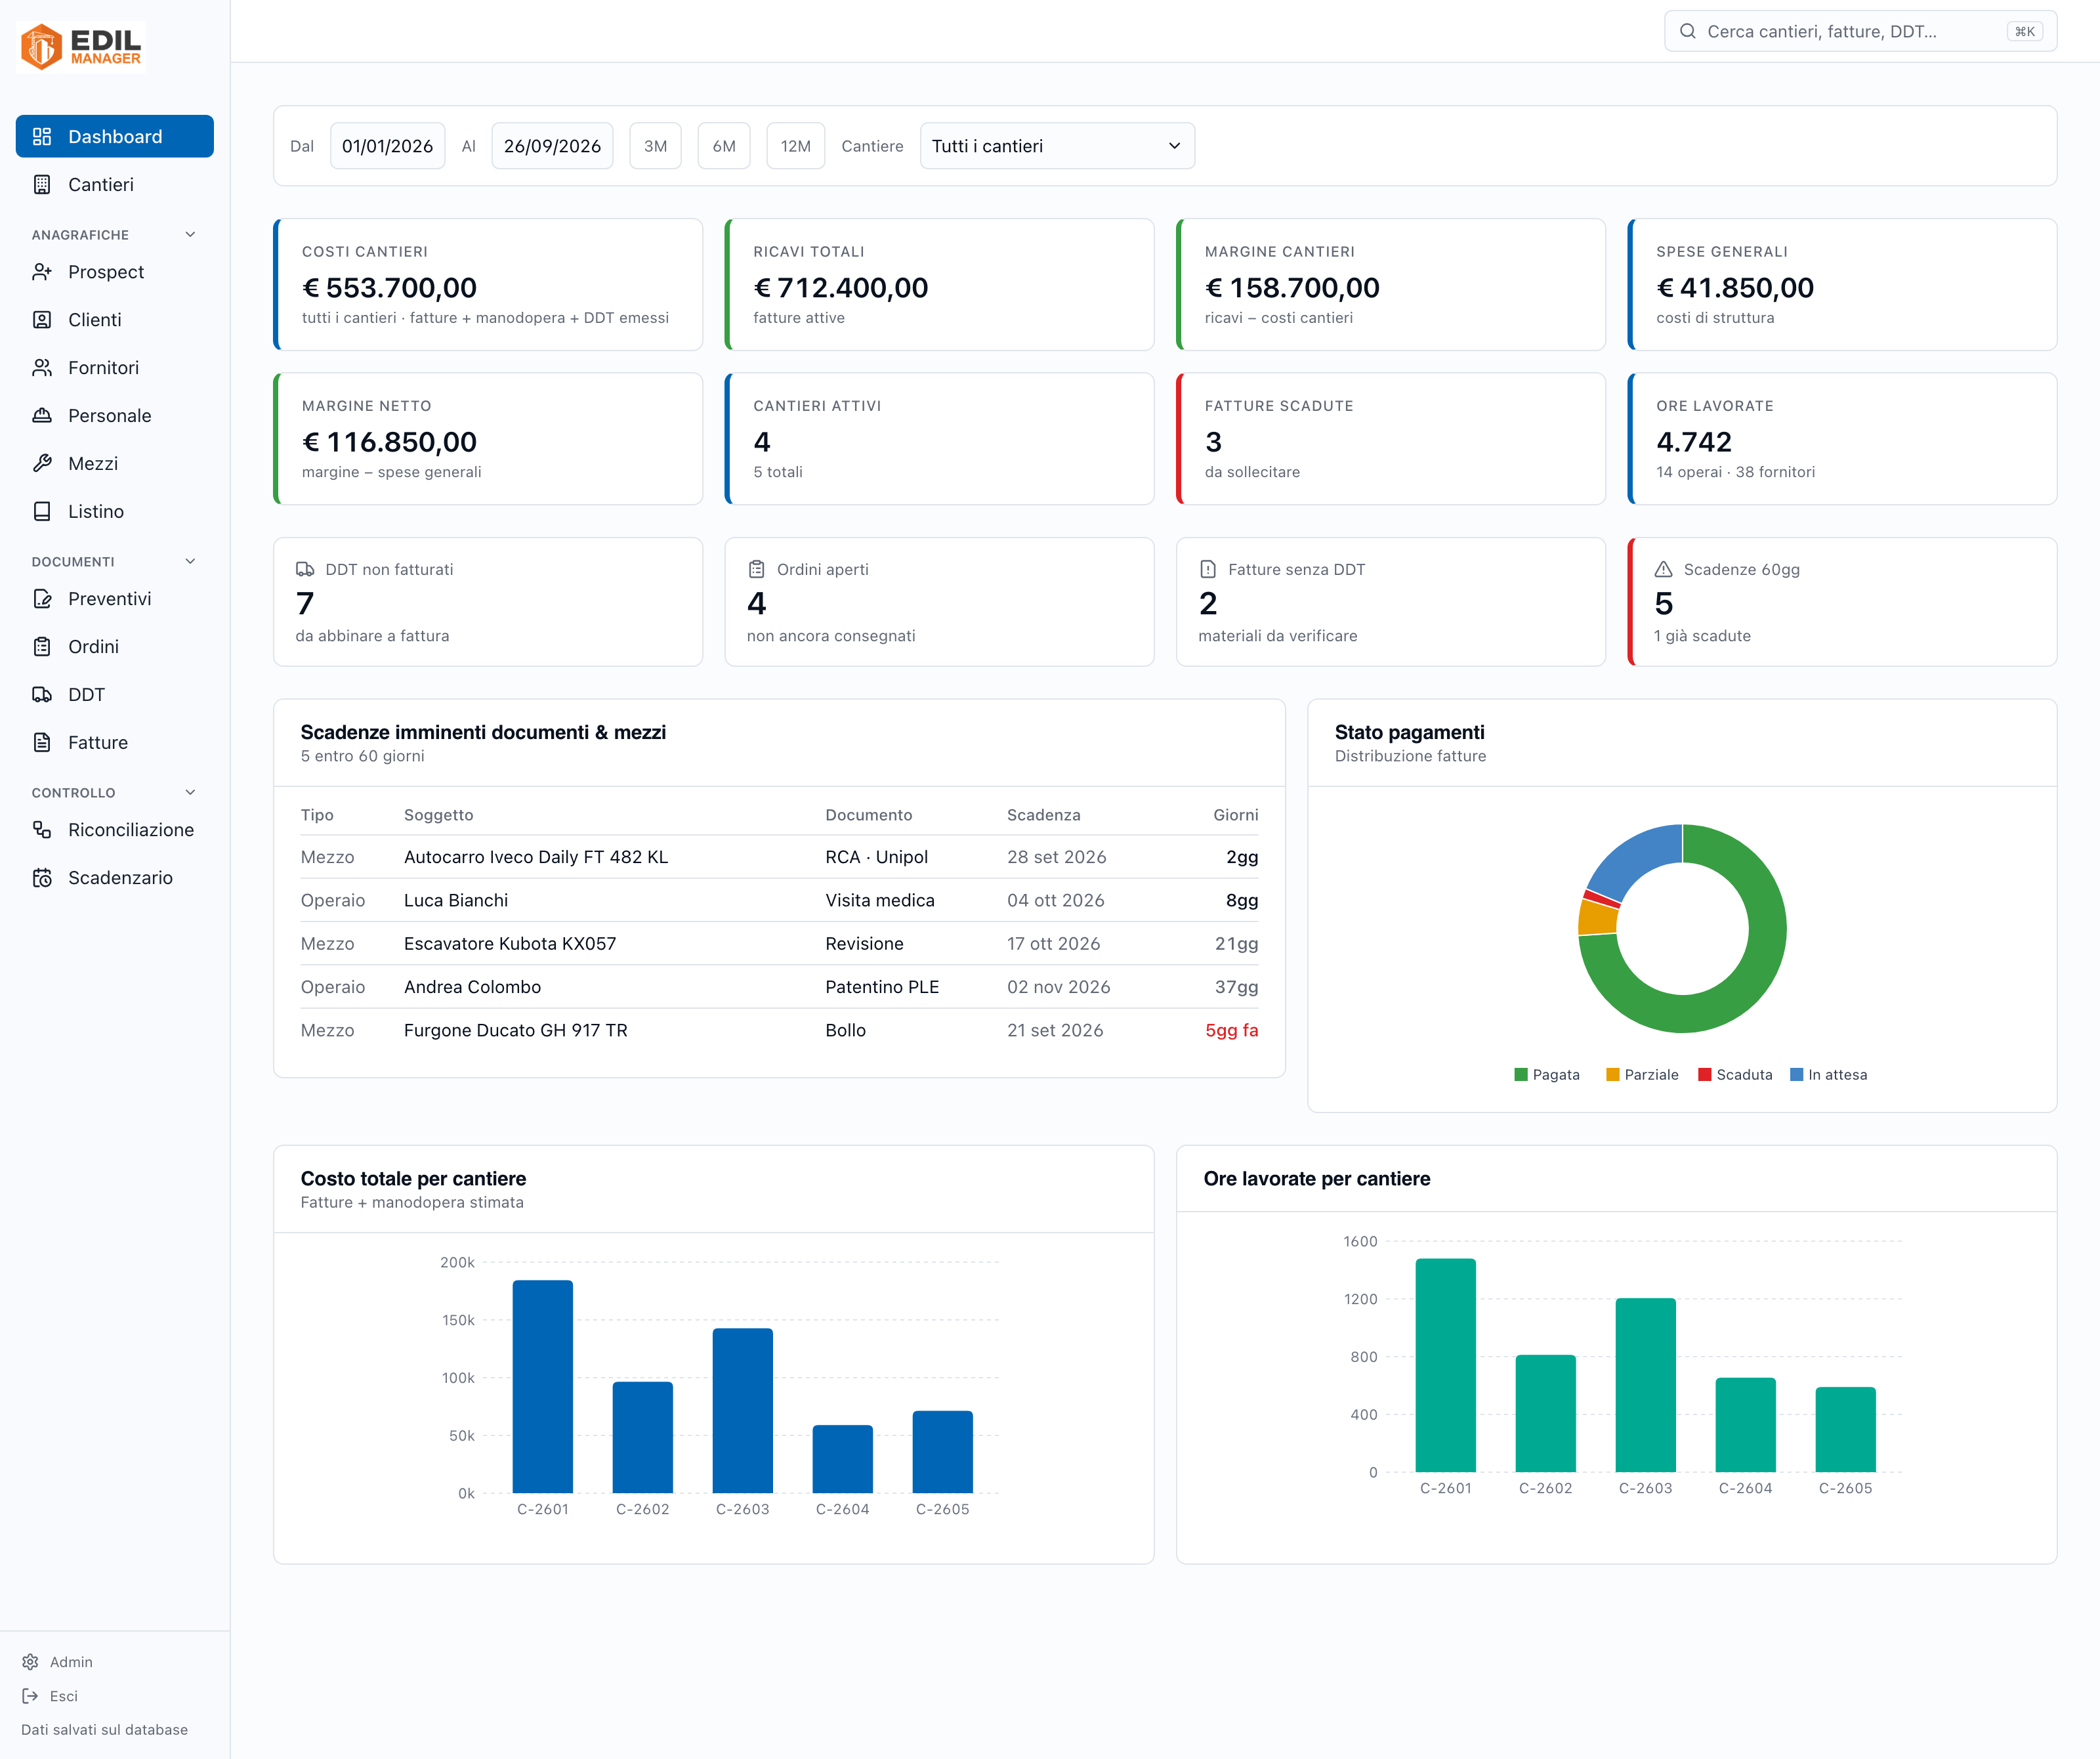Click the Pagata green legend swatch
The width and height of the screenshot is (2100, 1759).
click(x=1521, y=1075)
